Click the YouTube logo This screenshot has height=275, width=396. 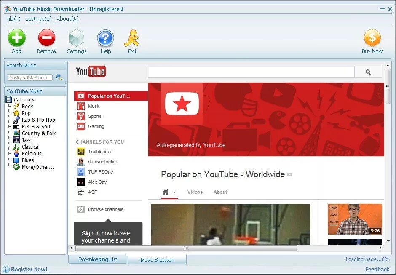91,72
